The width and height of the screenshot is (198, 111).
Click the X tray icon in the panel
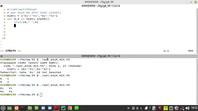pos(128,108)
